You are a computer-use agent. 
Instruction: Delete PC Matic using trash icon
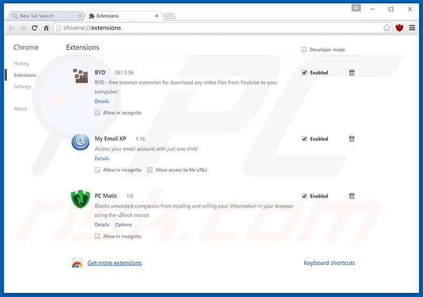(352, 196)
